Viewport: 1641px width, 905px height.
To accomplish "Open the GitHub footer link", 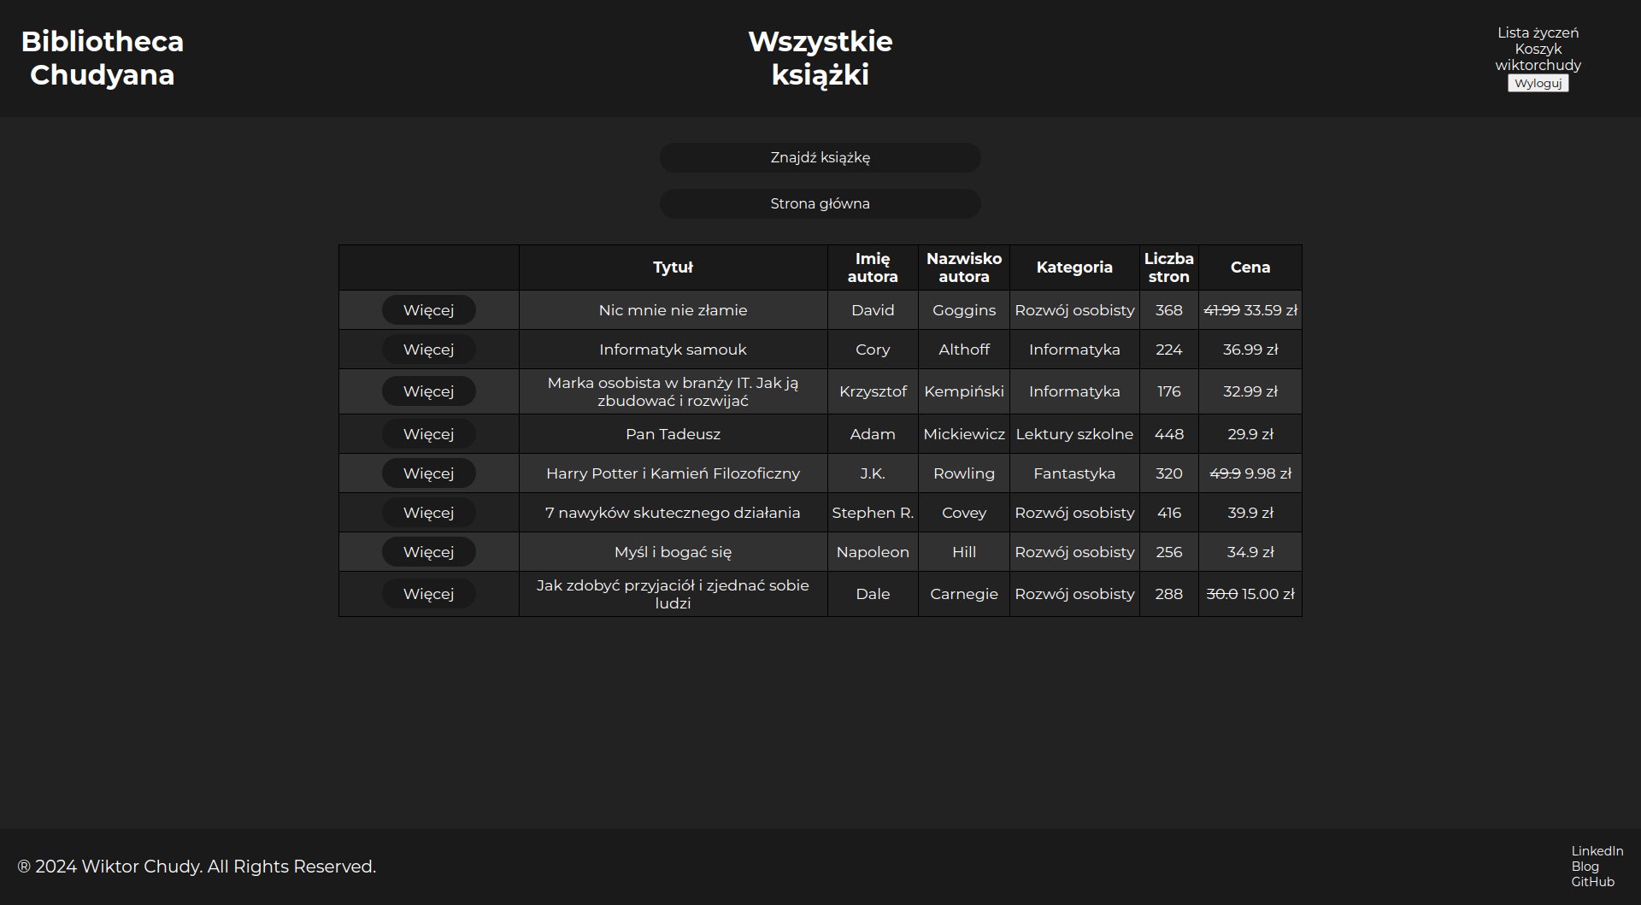I will (1592, 882).
